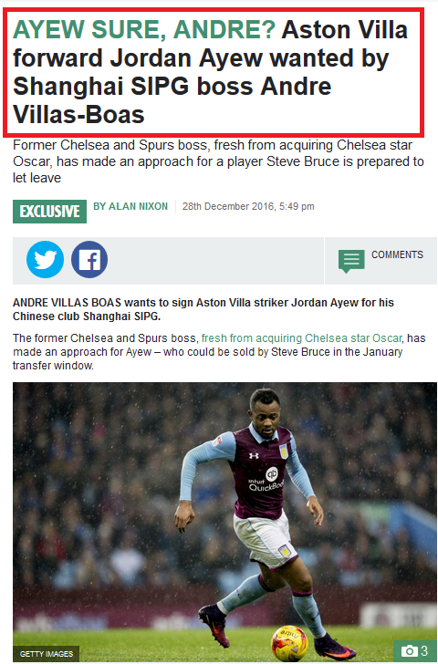The image size is (438, 664).
Task: Follow the 'fresh from acquiring Chelsea star Oscar' link
Action: pyautogui.click(x=301, y=338)
